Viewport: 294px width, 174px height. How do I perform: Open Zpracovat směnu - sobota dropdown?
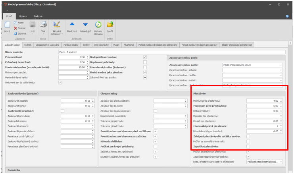(281, 70)
